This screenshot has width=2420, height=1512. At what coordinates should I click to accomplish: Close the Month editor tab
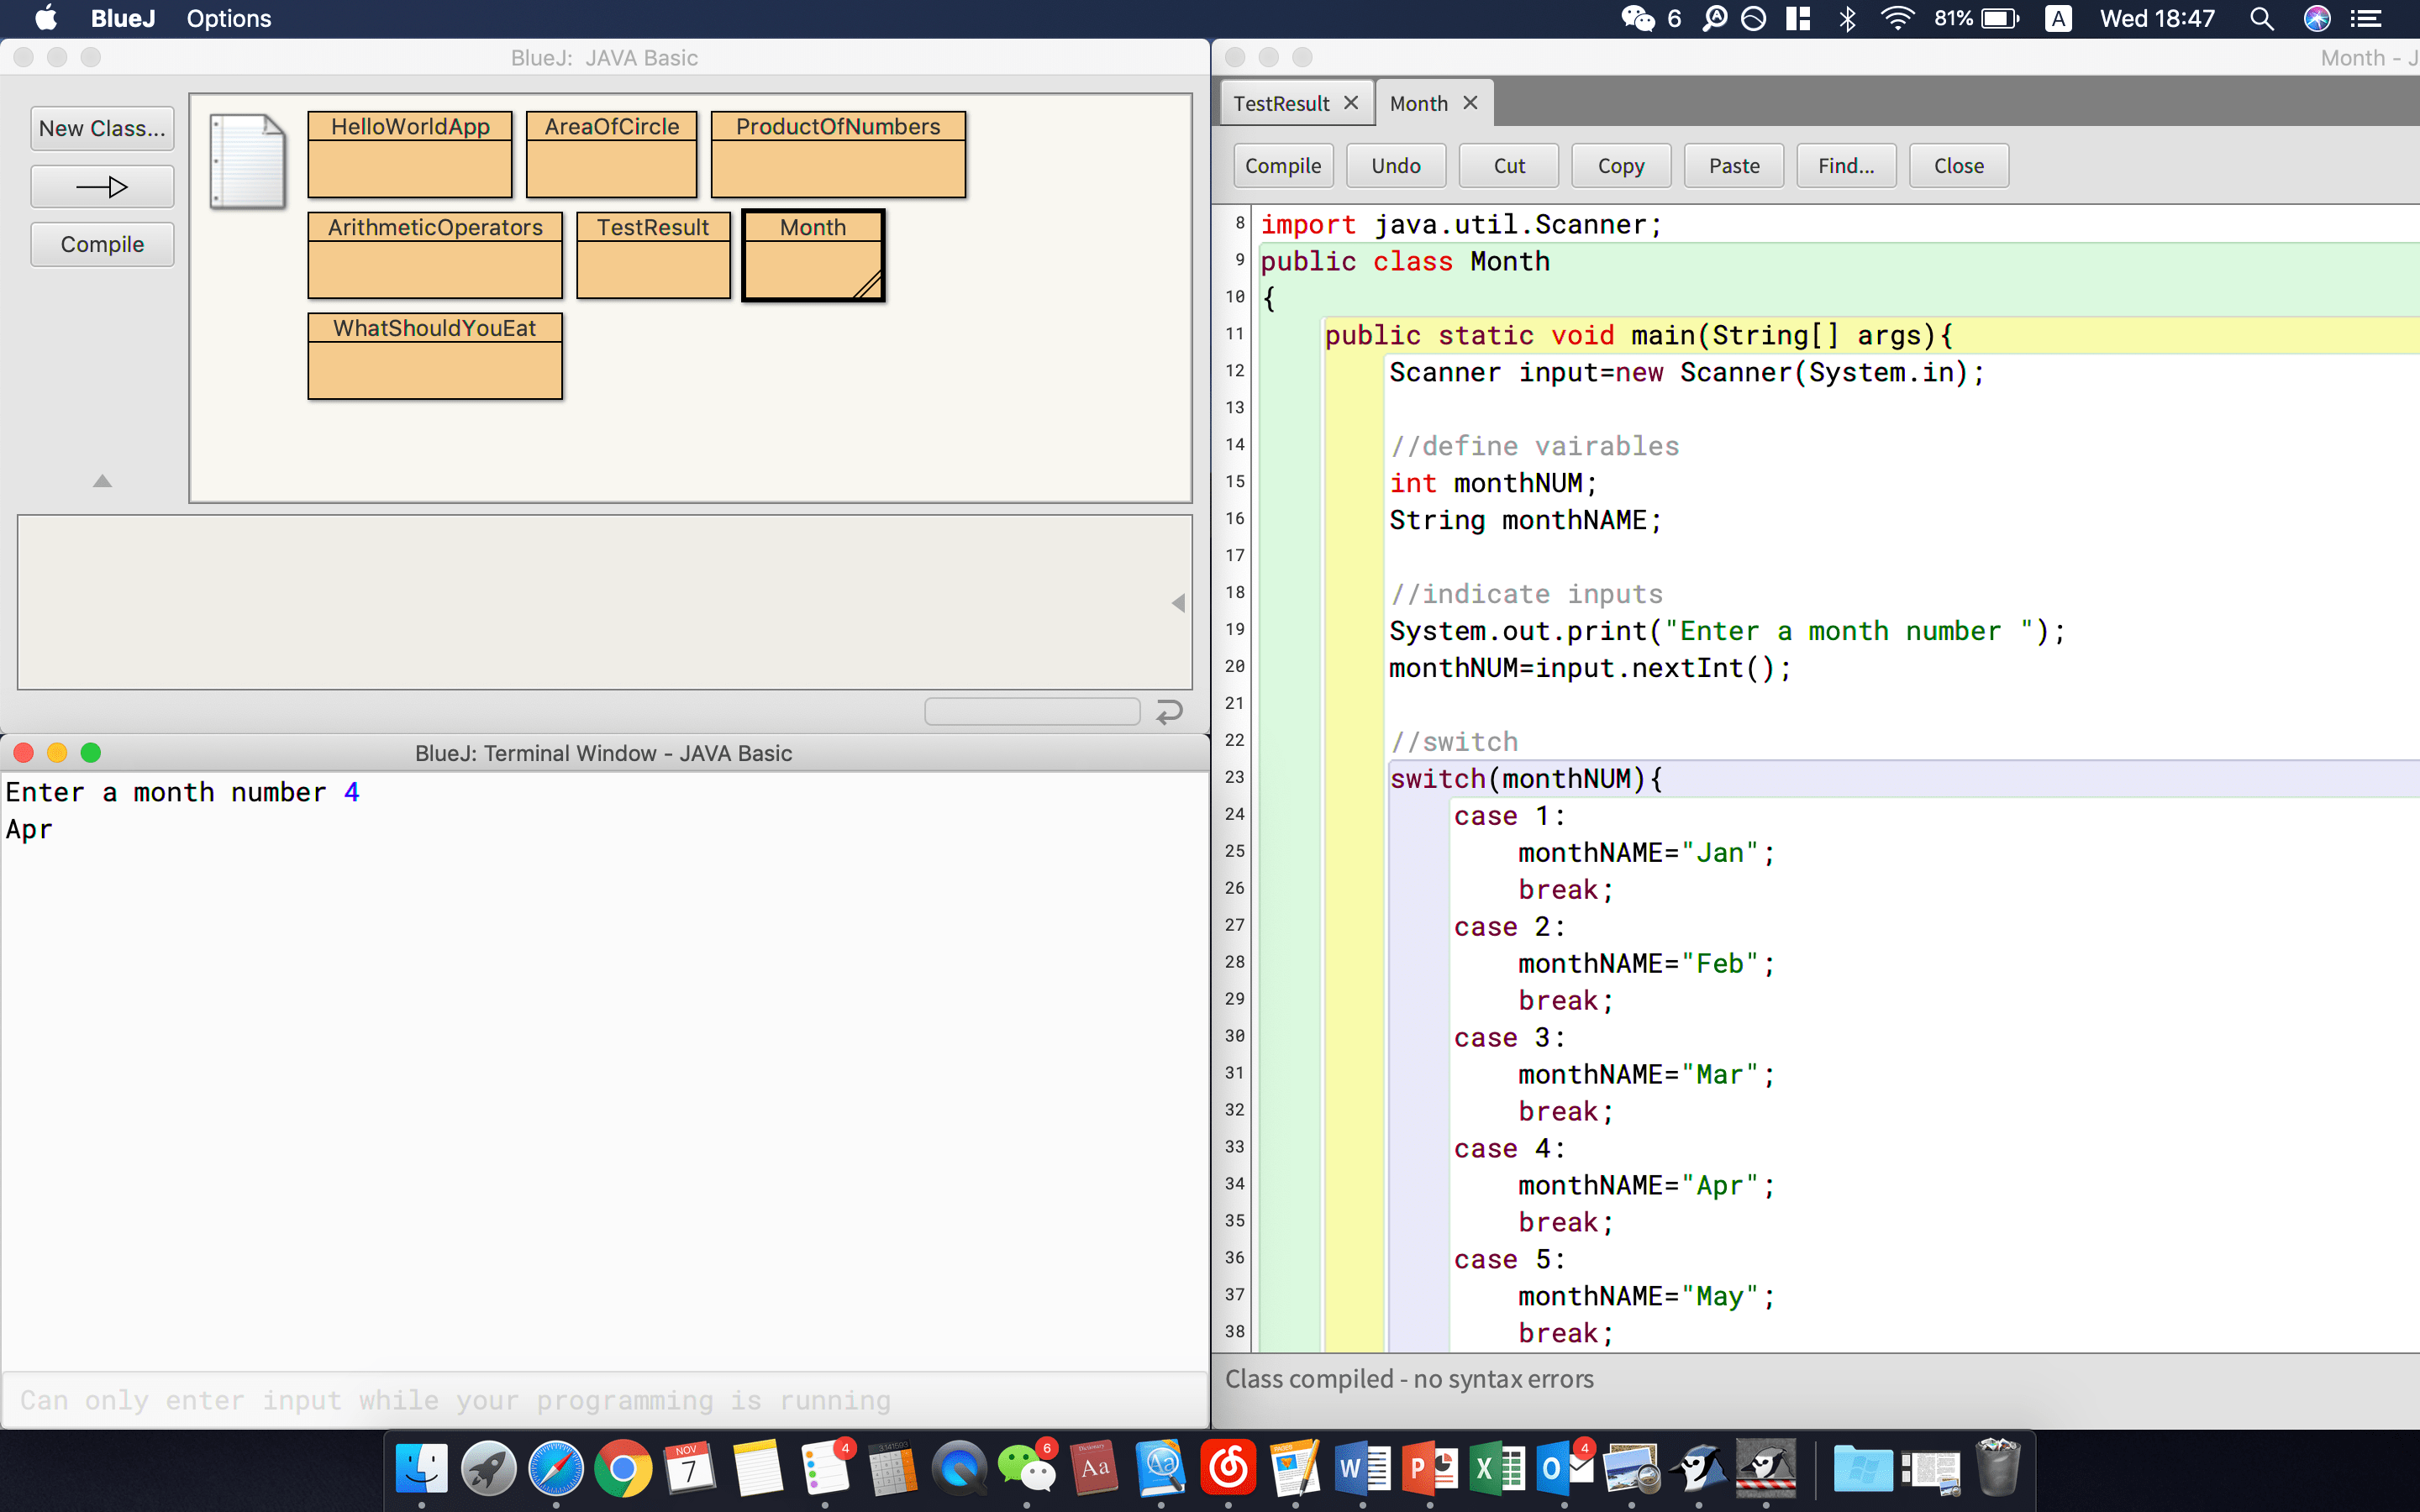point(1470,103)
